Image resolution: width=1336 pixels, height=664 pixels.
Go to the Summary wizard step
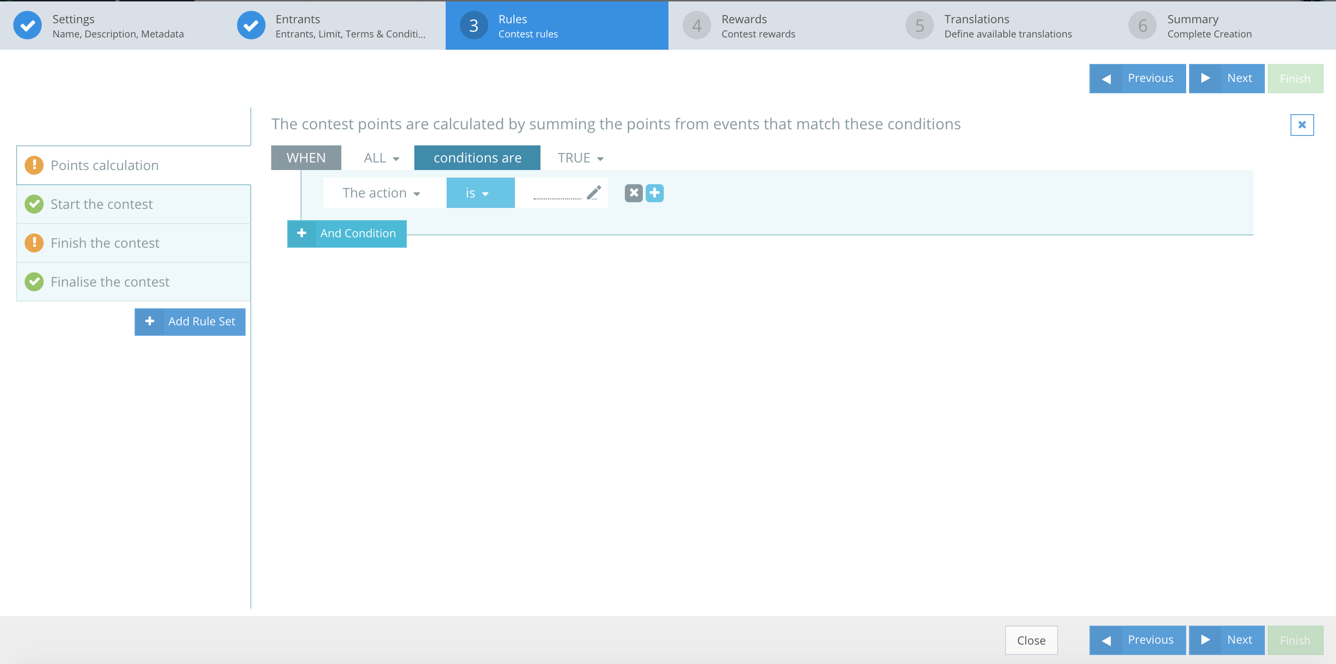pyautogui.click(x=1225, y=26)
